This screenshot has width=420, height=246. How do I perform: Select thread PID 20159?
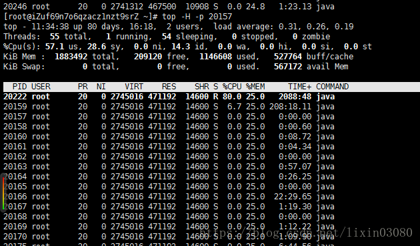[15, 107]
